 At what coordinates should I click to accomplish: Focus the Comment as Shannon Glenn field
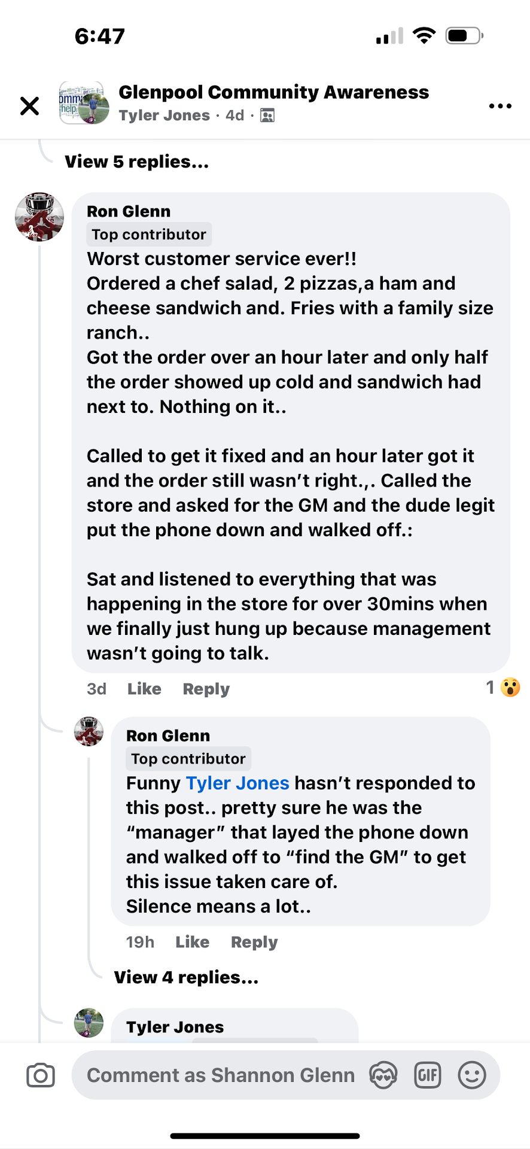point(220,1075)
